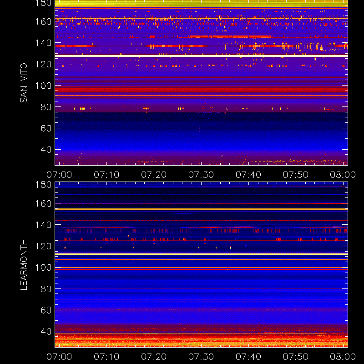Click the 08:00 time label of San Vito plot
Viewport: 364px width, 364px height.
(343, 175)
